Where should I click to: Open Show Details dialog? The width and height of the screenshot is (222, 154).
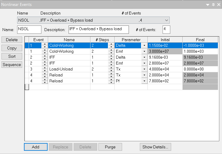[155, 147]
